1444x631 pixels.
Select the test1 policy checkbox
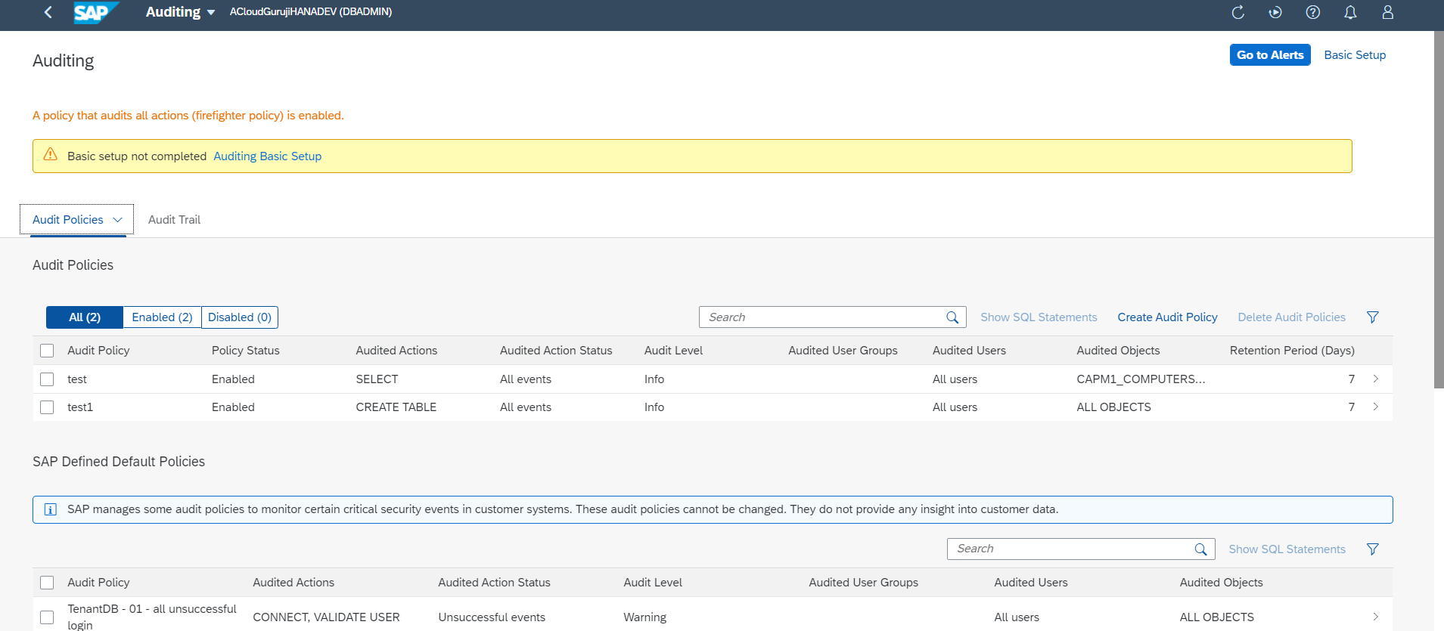[47, 407]
